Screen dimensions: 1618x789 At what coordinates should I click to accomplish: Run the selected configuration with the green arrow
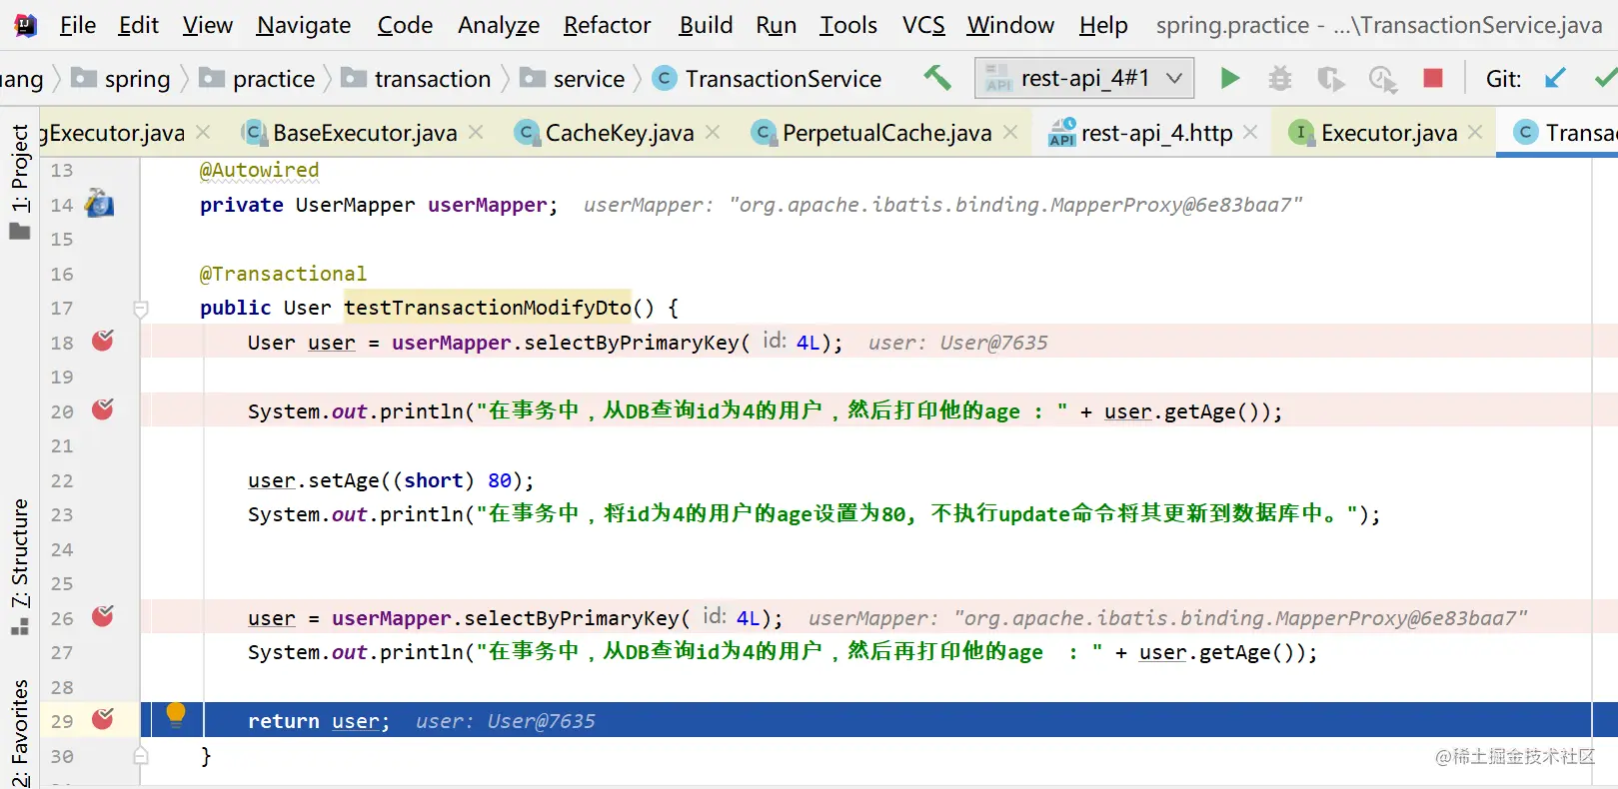1230,78
